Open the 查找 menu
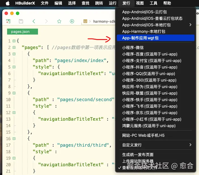This screenshot has width=199, height=175. pyautogui.click(x=85, y=3)
